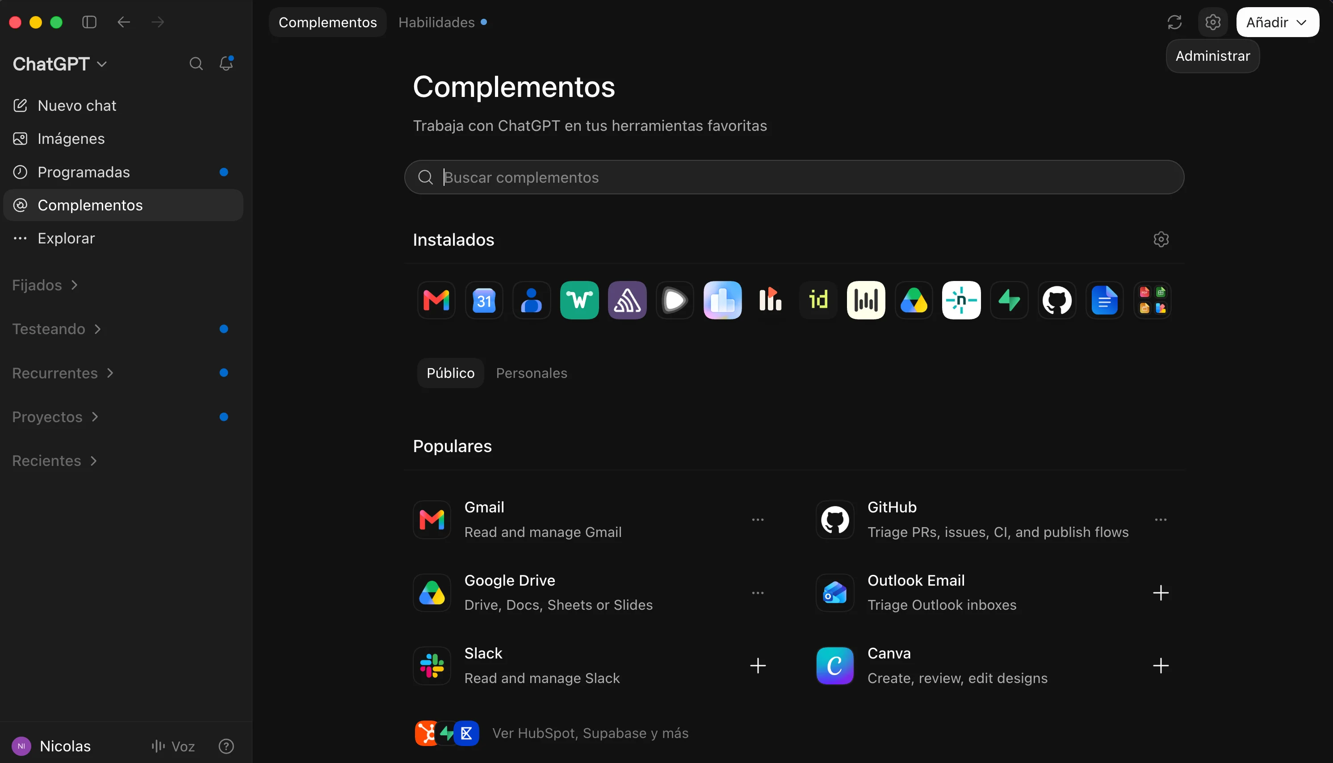Image resolution: width=1333 pixels, height=763 pixels.
Task: Expand the Fijados section
Action: (x=45, y=285)
